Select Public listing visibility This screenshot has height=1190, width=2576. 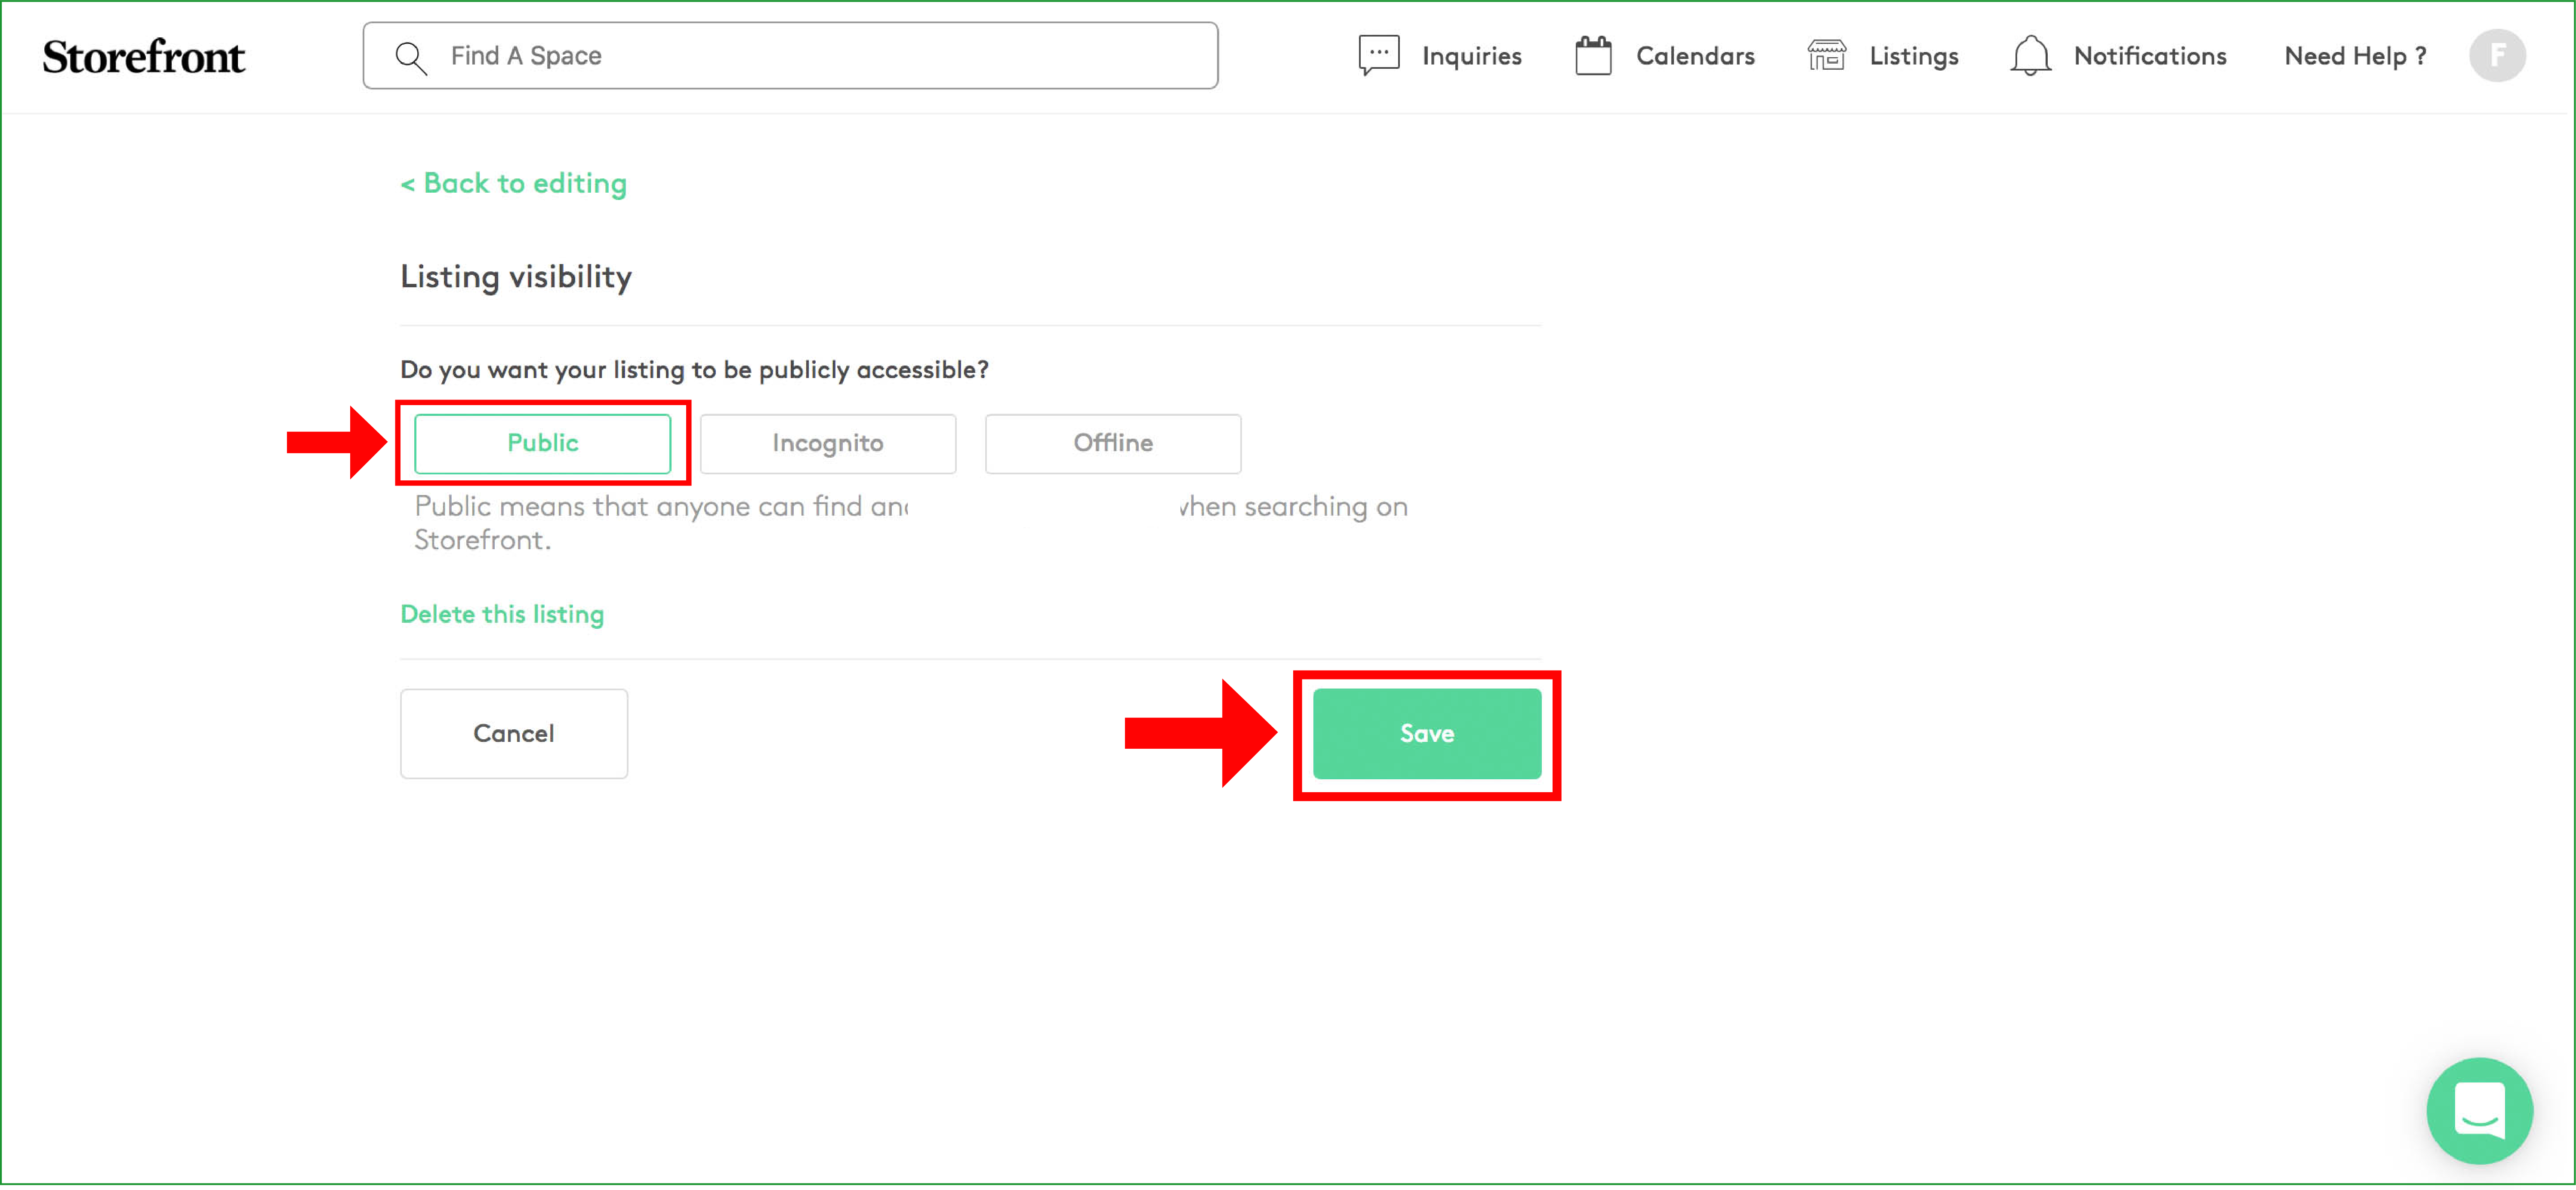[x=542, y=443]
